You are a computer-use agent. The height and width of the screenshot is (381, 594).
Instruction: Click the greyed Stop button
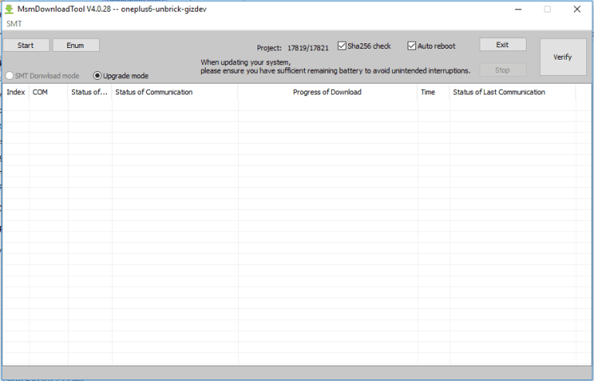503,70
